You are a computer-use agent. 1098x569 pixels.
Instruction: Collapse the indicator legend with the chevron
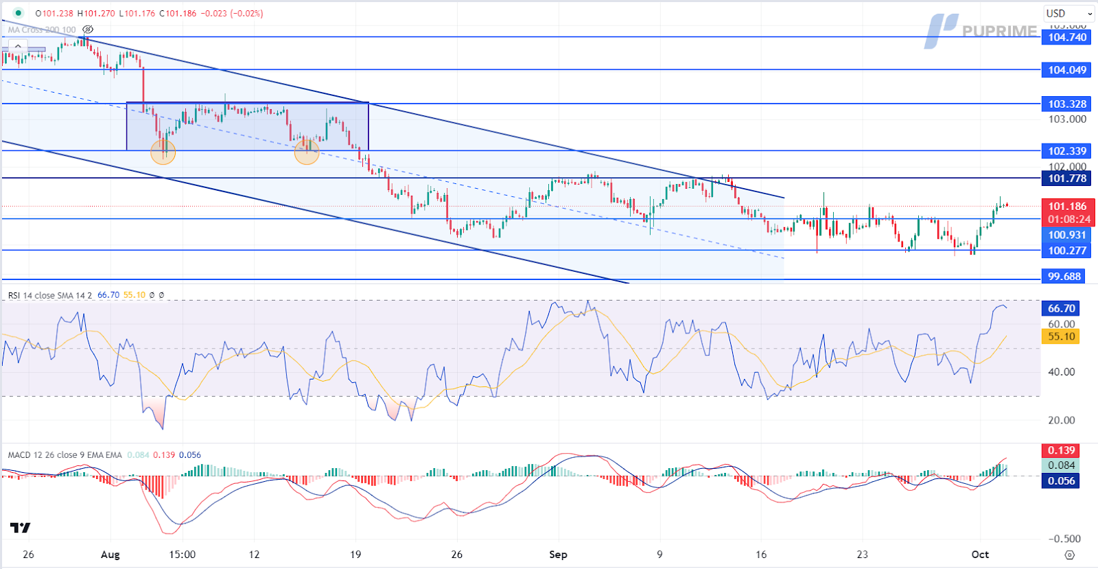click(17, 47)
